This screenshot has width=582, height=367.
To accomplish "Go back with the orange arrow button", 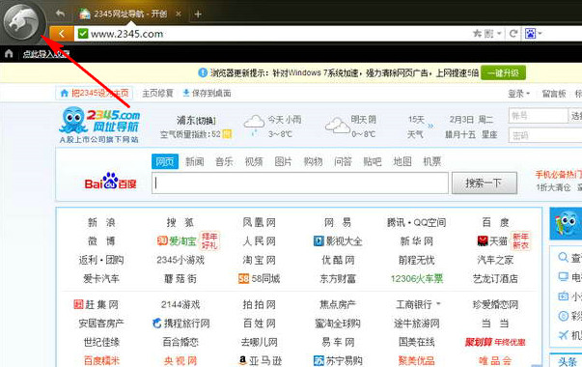I will pos(61,34).
